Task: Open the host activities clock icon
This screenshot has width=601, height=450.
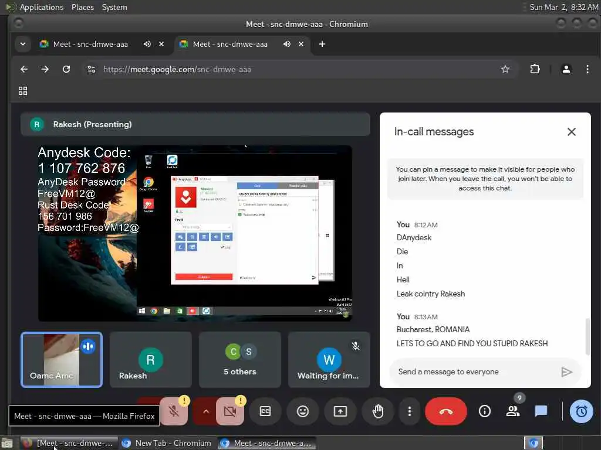Action: 581,411
